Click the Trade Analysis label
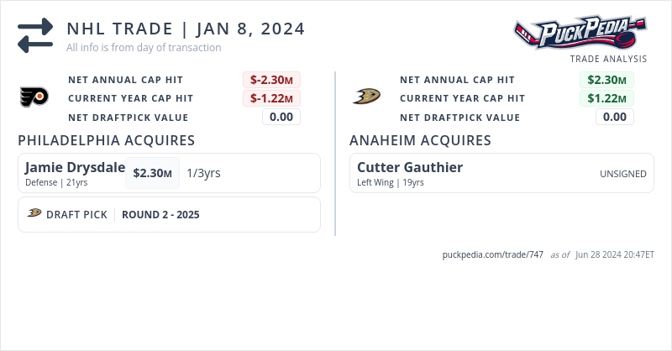 coord(608,59)
